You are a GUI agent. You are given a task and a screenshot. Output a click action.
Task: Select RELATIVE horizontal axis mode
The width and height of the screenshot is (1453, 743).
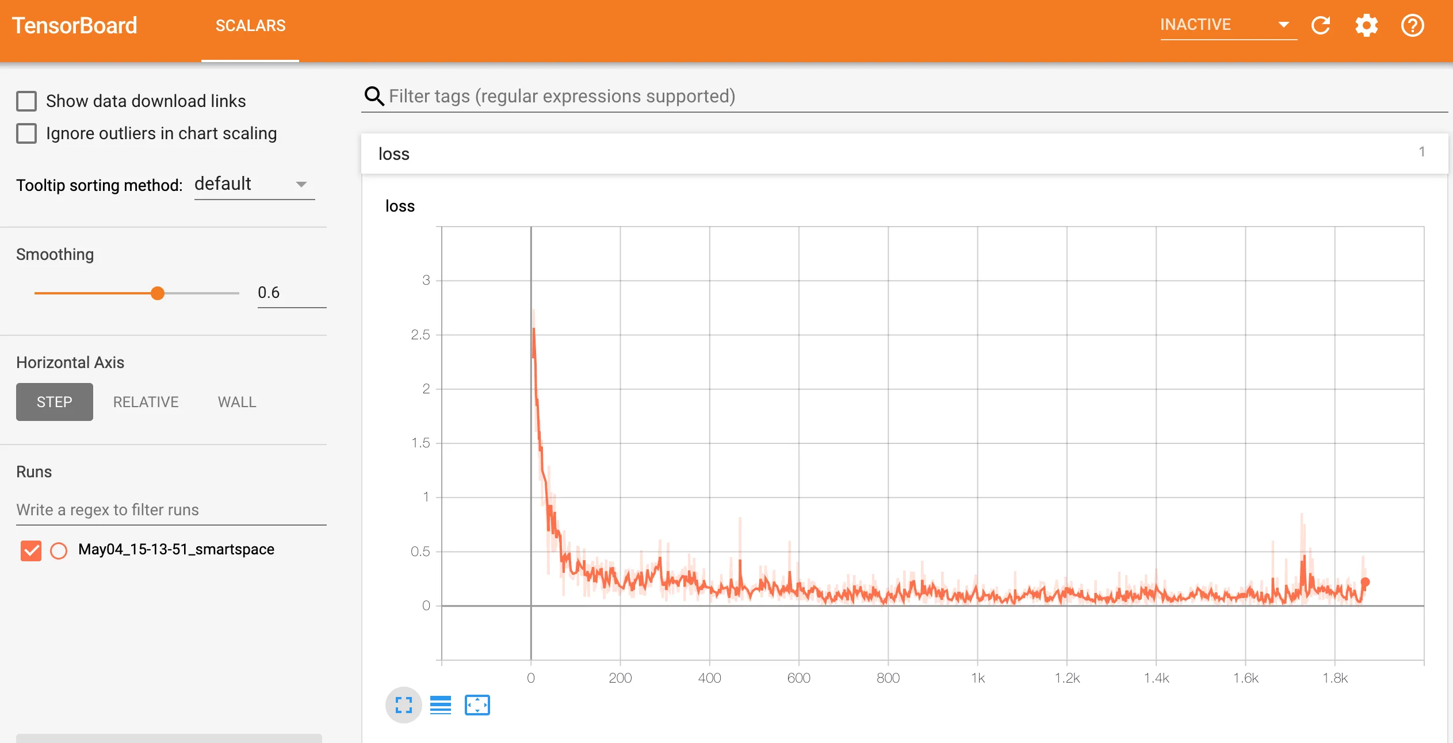(x=146, y=402)
